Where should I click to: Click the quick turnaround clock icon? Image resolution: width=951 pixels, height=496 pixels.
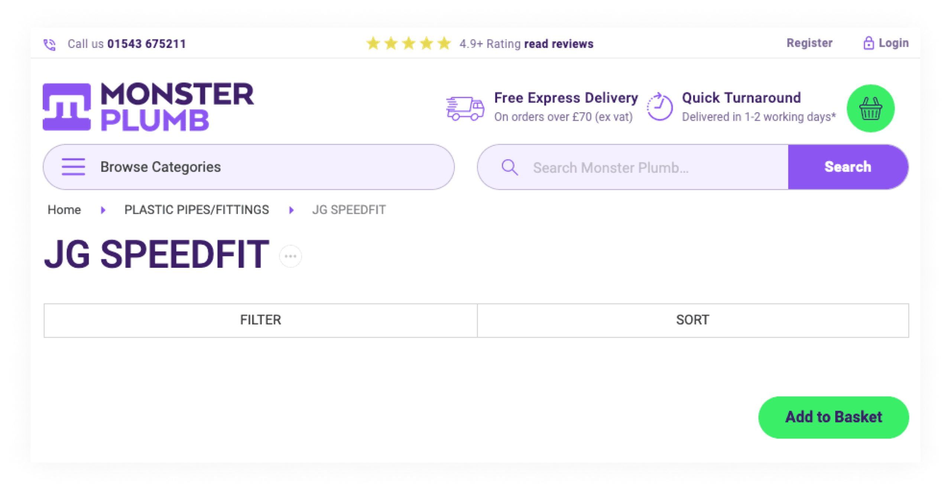pyautogui.click(x=660, y=107)
